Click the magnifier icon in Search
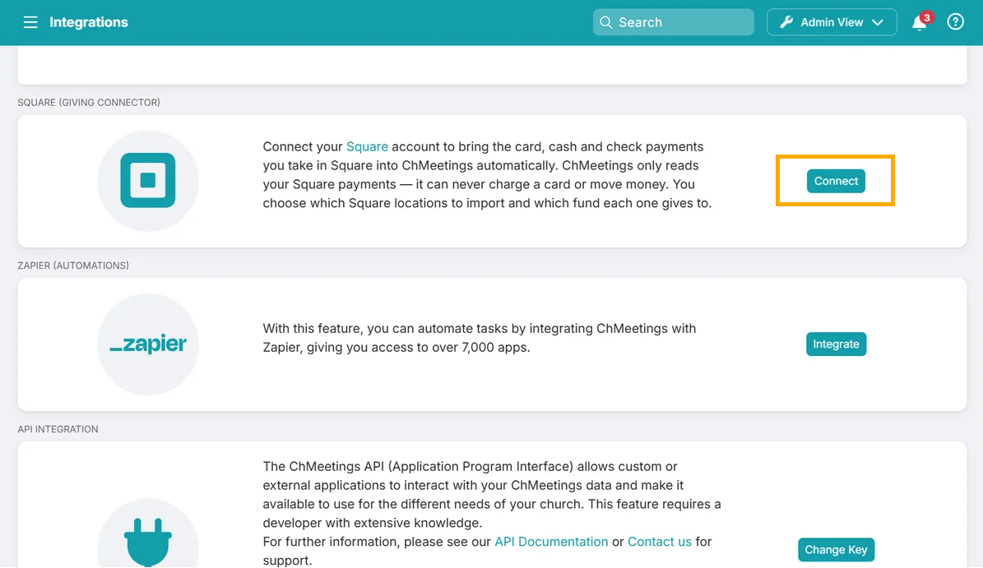Viewport: 983px width, 568px height. click(605, 22)
